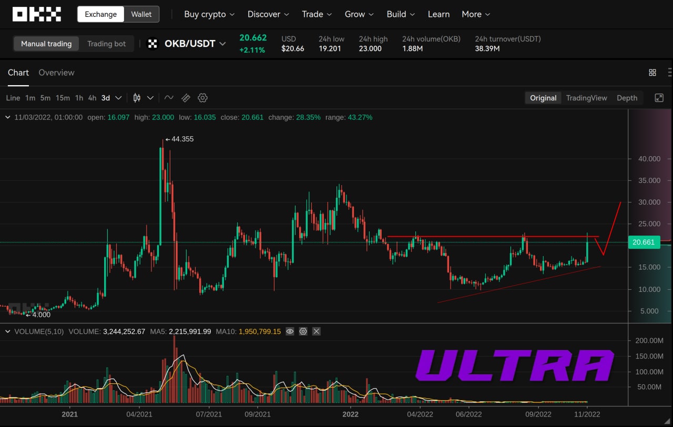This screenshot has height=427, width=673.
Task: Click the 11/03/2022, 01:00:00 candle timestamp
Action: [x=48, y=117]
